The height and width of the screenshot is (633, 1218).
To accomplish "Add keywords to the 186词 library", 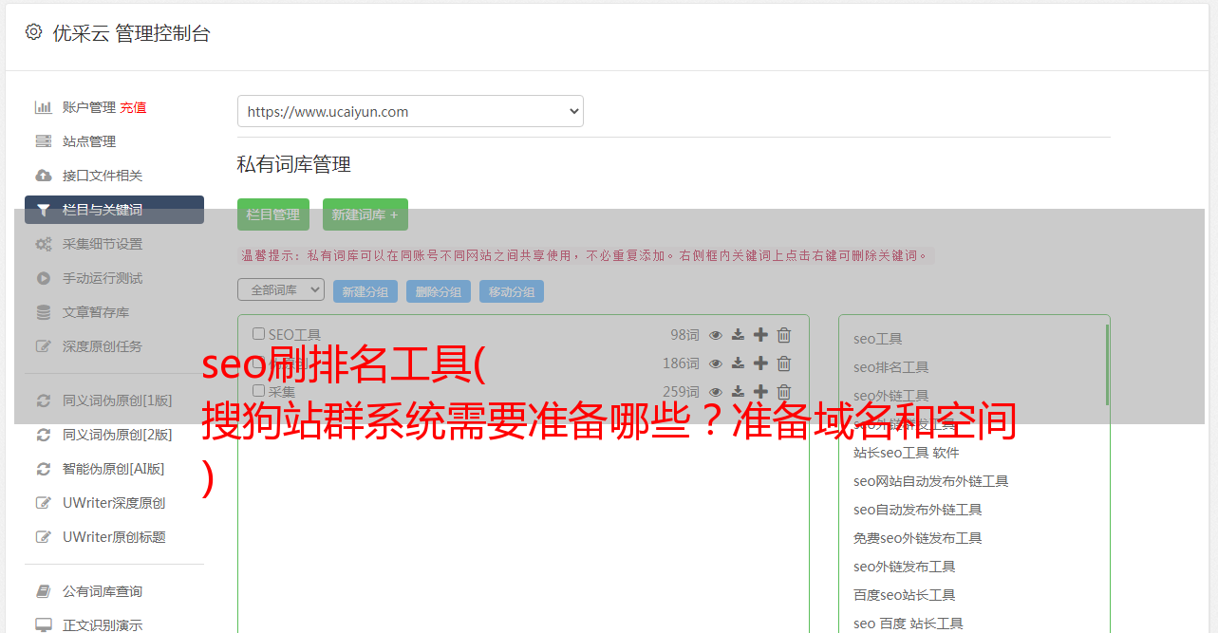I will (x=760, y=363).
